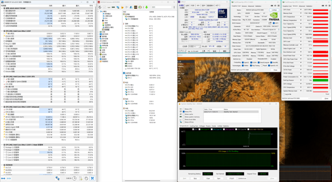This screenshot has width=332, height=182.
Task: Open the GPU-Z Sensors window hamburger menu icon
Action: pos(330,6)
